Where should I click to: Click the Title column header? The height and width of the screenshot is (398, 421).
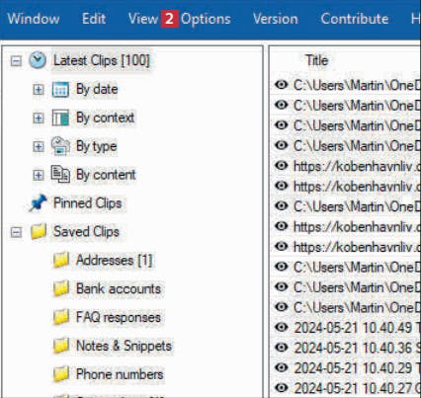point(317,60)
